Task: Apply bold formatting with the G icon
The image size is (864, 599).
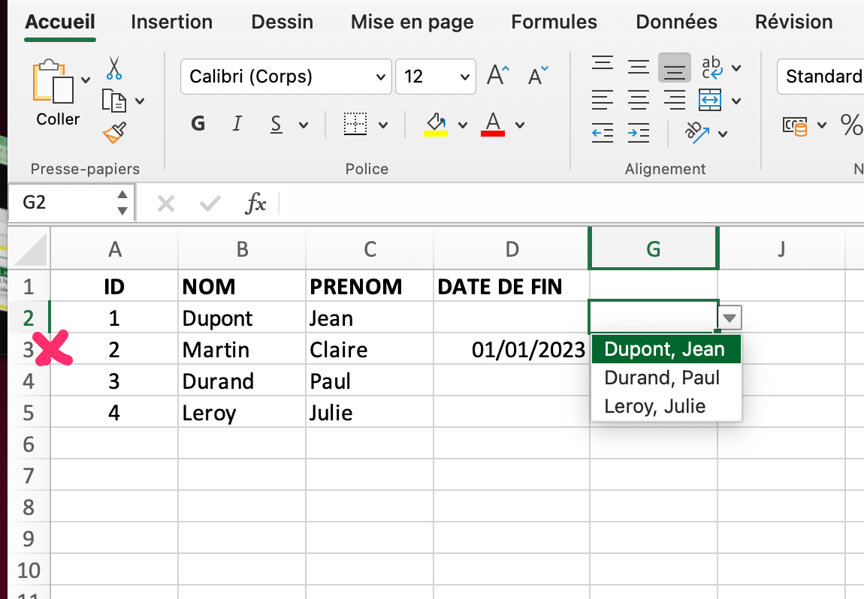Action: click(x=198, y=124)
